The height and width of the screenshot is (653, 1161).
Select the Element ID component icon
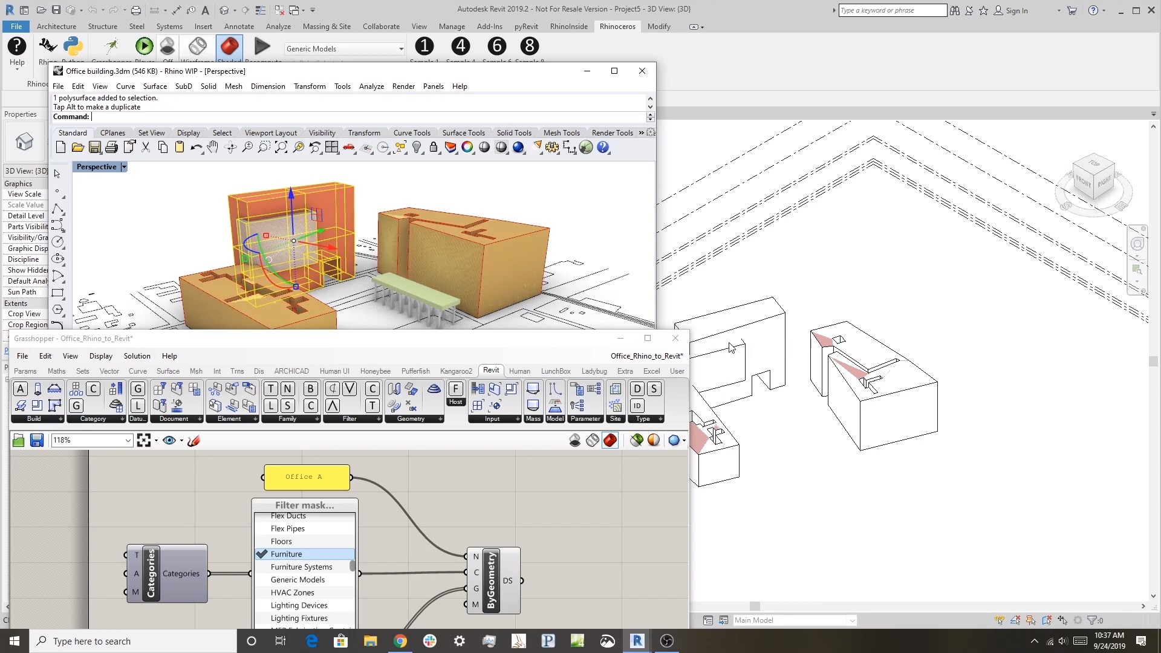pos(637,406)
